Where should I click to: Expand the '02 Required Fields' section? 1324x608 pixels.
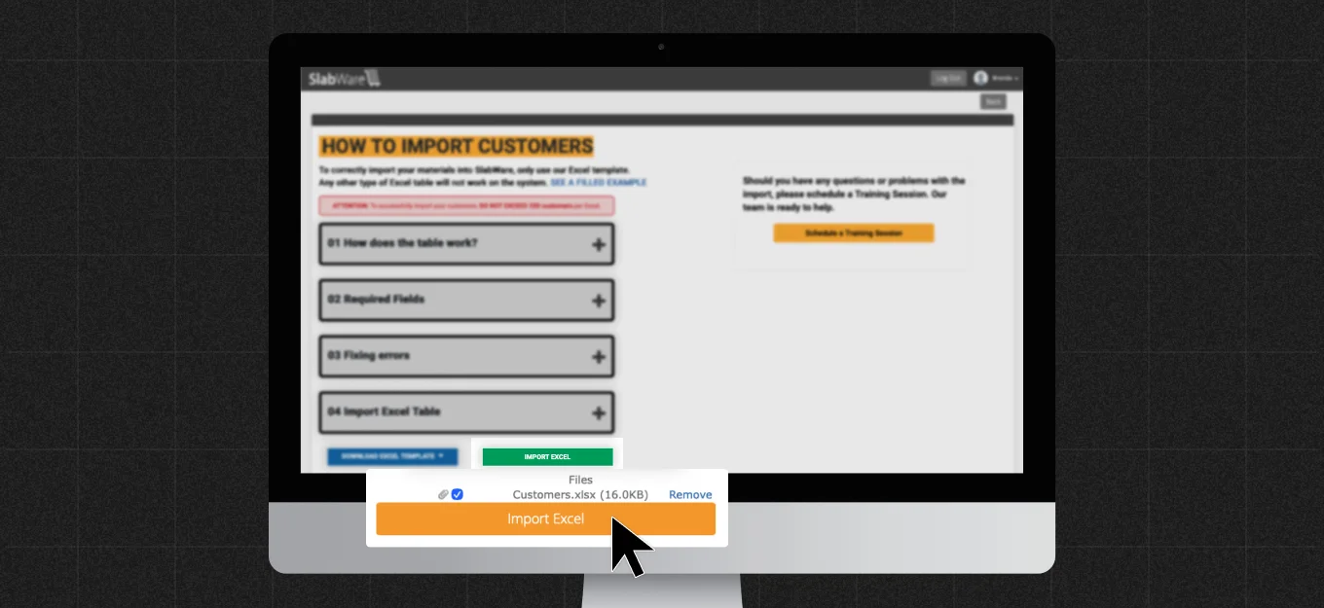click(466, 300)
